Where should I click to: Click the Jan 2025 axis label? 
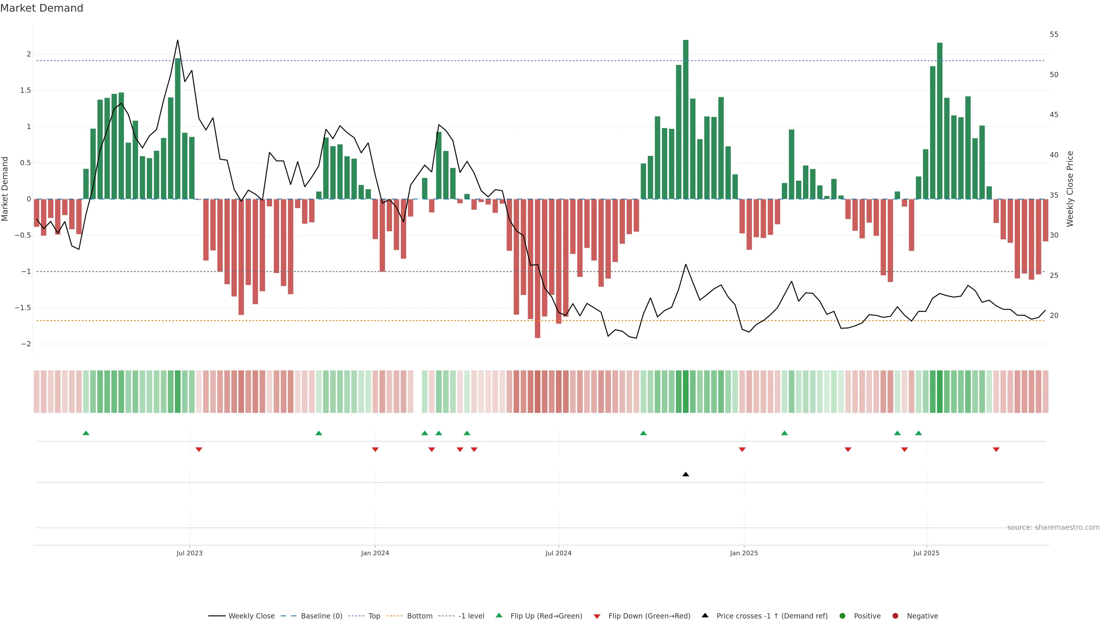(744, 553)
